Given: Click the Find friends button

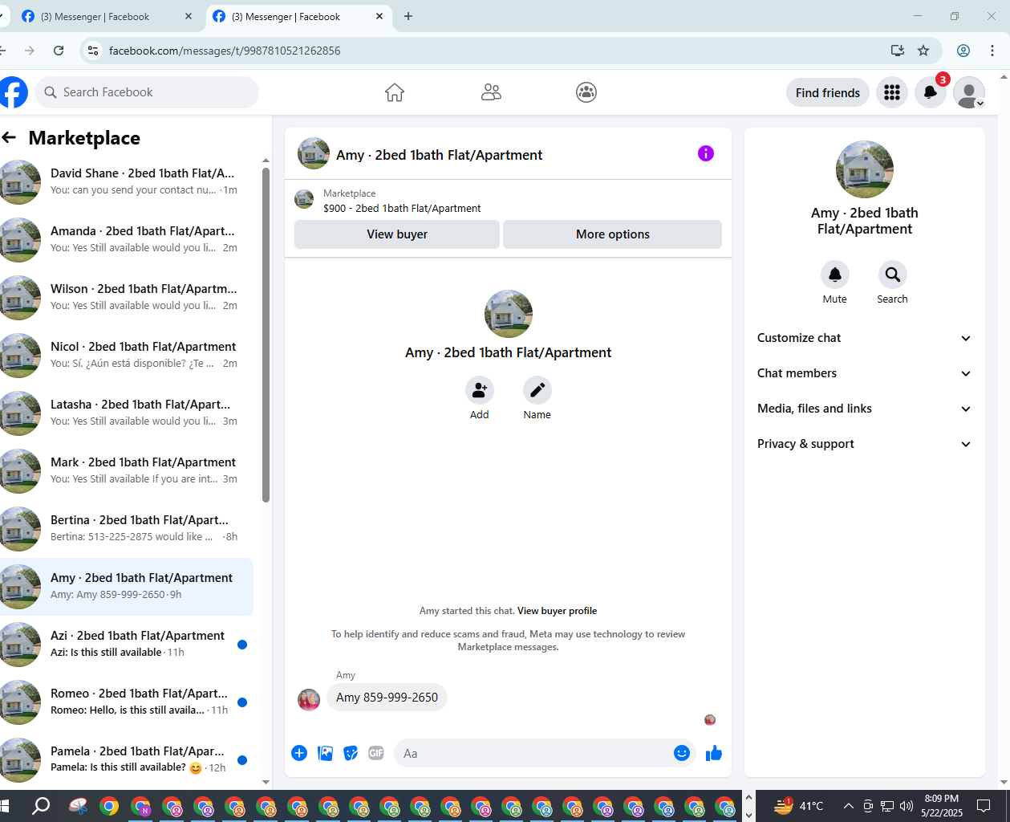Looking at the screenshot, I should [827, 93].
